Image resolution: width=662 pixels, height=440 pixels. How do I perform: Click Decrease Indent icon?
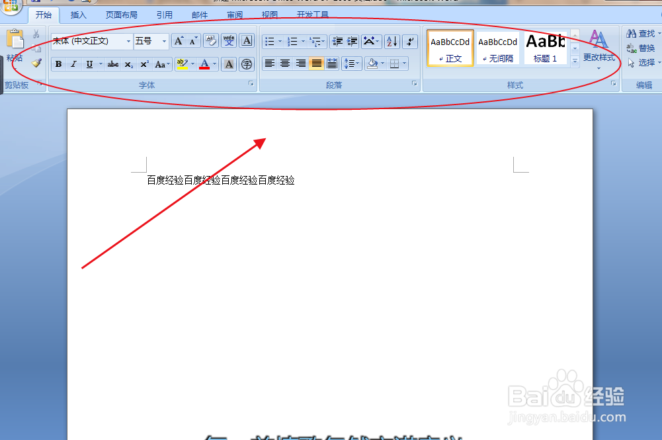pyautogui.click(x=337, y=42)
